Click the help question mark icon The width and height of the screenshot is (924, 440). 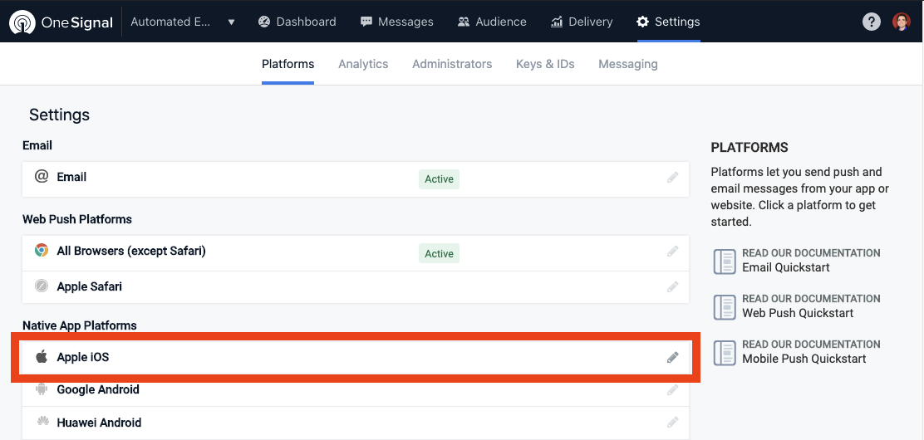pos(871,22)
